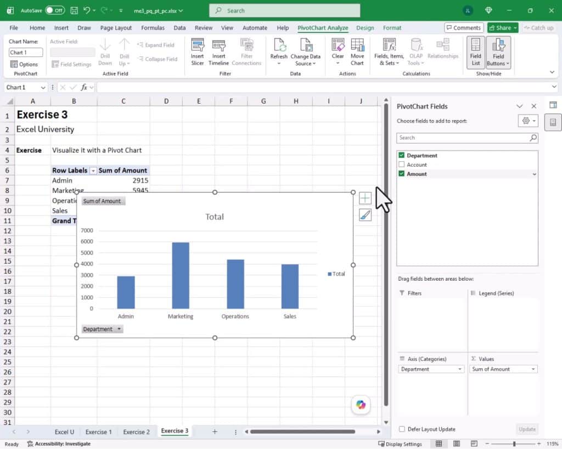Screen dimensions: 562x449
Task: Open the Exercise 2 sheet tab
Action: (136, 432)
